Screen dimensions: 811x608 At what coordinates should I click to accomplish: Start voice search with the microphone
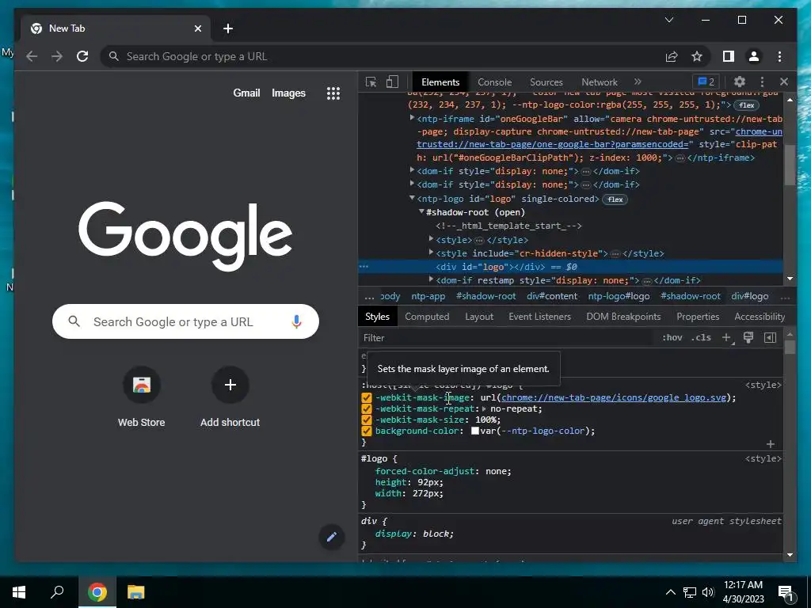pos(296,321)
